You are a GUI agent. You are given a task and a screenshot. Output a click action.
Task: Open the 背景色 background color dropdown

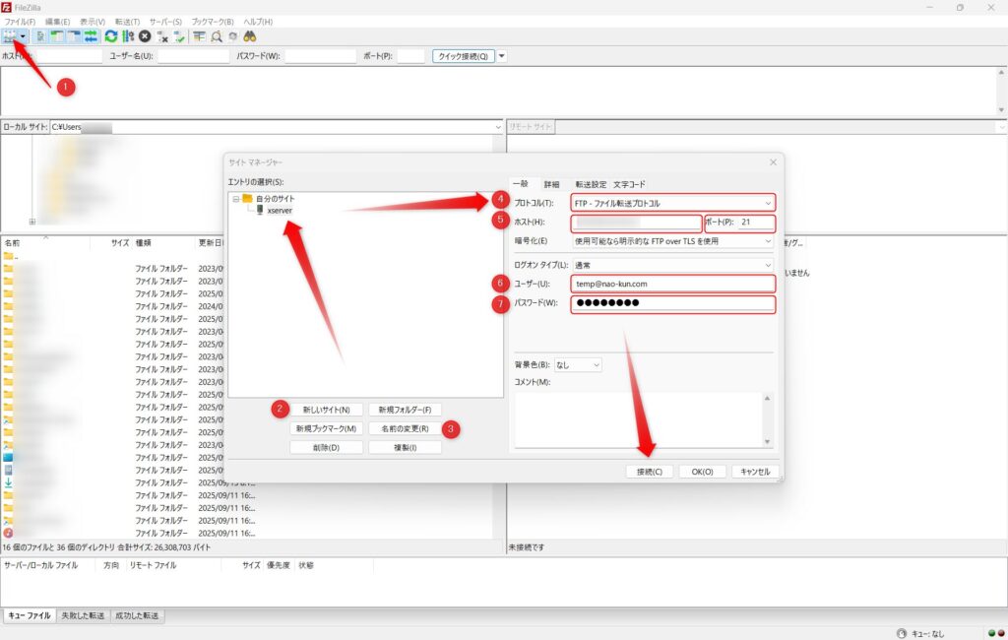tap(579, 365)
